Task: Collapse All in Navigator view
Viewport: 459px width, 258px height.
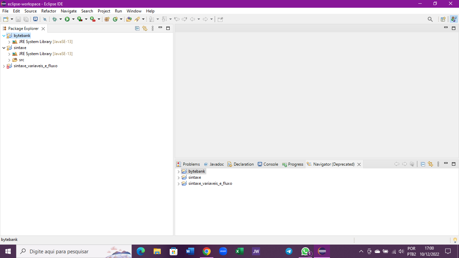Action: (423, 164)
